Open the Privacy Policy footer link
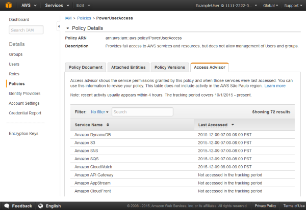306x210 pixels. (x=265, y=206)
